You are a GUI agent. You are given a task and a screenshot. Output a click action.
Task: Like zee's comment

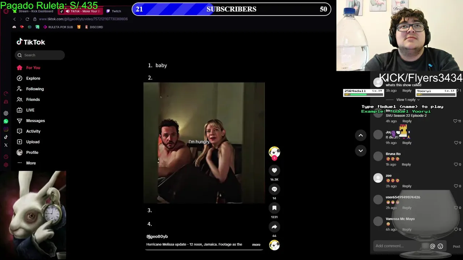(456, 186)
